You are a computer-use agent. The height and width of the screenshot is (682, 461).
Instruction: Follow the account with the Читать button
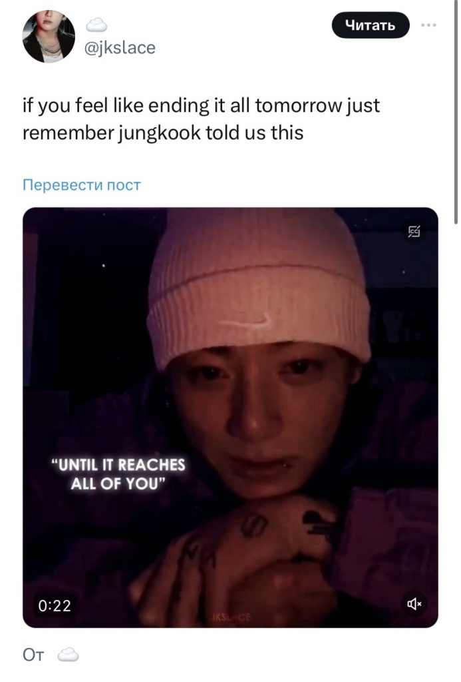point(371,25)
